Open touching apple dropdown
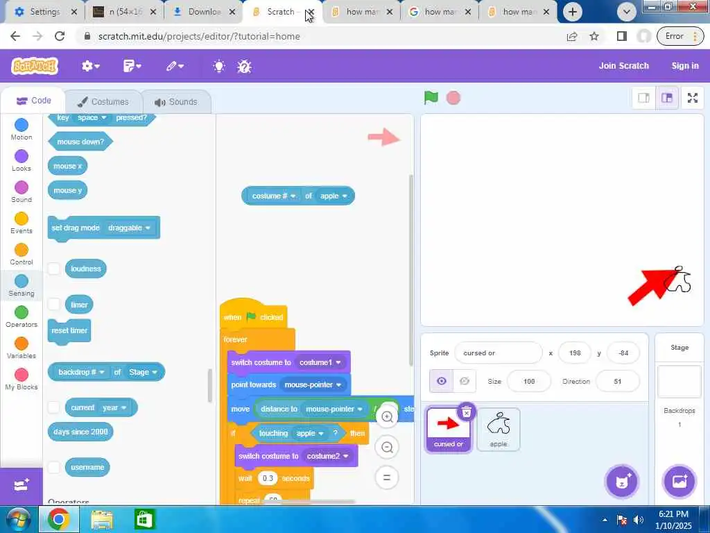Screen dimensions: 710x533 coord(310,433)
